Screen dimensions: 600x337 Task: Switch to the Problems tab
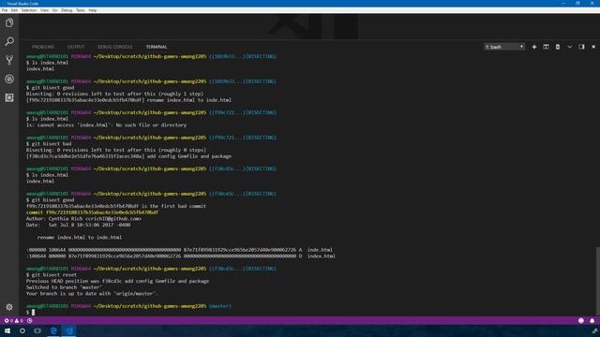(x=43, y=47)
